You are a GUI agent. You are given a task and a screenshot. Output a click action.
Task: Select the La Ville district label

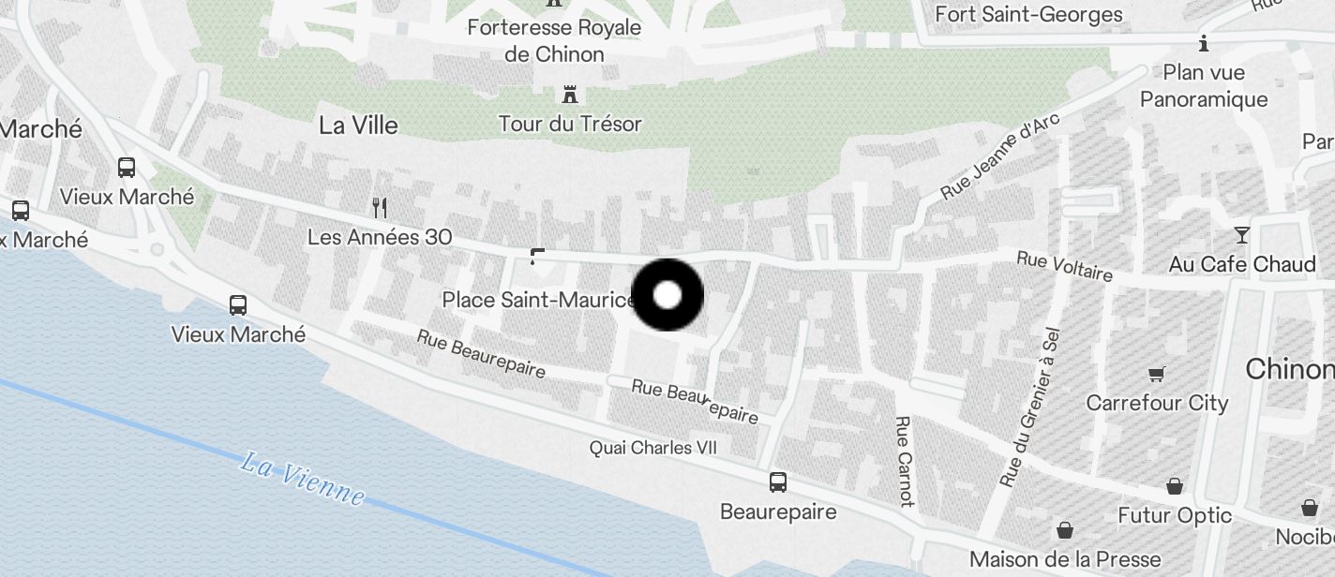click(x=358, y=126)
